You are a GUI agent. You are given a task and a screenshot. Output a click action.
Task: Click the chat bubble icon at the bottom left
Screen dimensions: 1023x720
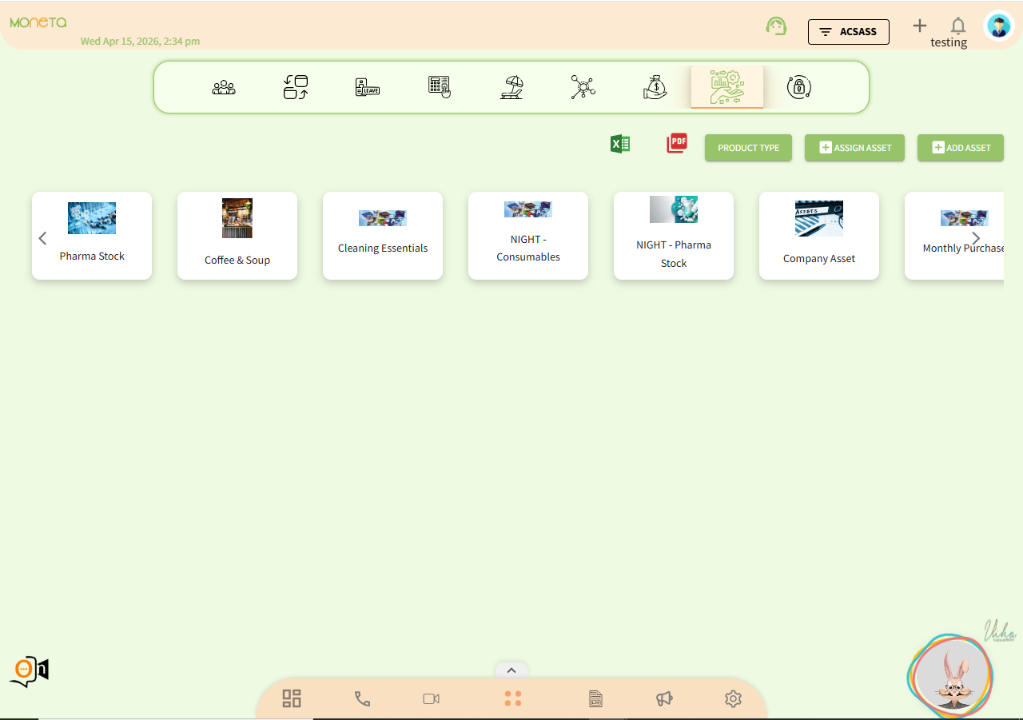tap(29, 671)
